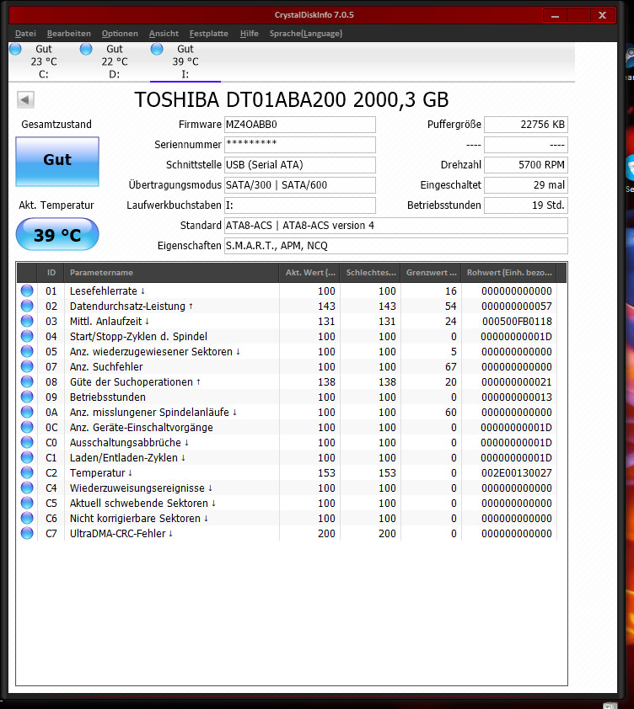
Task: Click the Nicht korrigierbare Sektoren parameter name
Action: pos(135,518)
